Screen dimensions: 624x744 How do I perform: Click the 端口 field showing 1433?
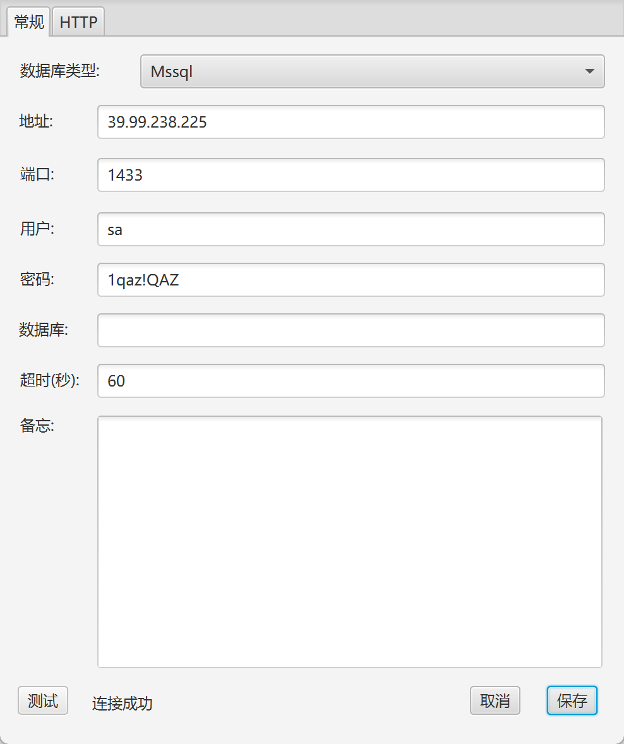[351, 175]
